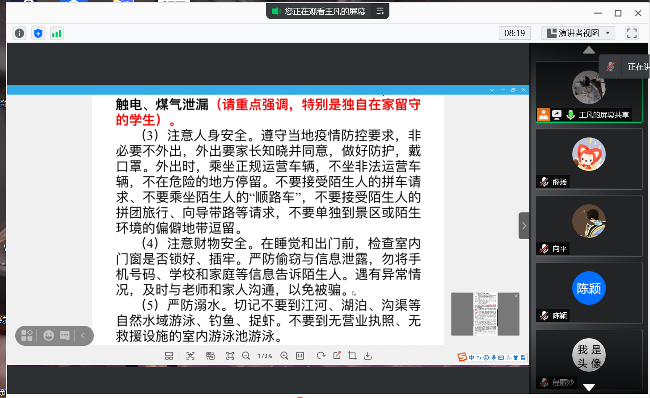Select the crop tool in viewer toolbar
Screen dimensions: 650x398
[x=352, y=356]
